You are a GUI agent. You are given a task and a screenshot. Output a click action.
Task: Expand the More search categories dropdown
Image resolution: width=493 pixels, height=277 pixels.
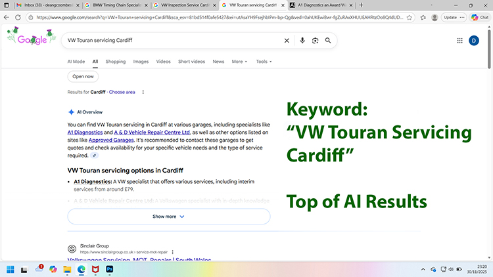(x=239, y=62)
